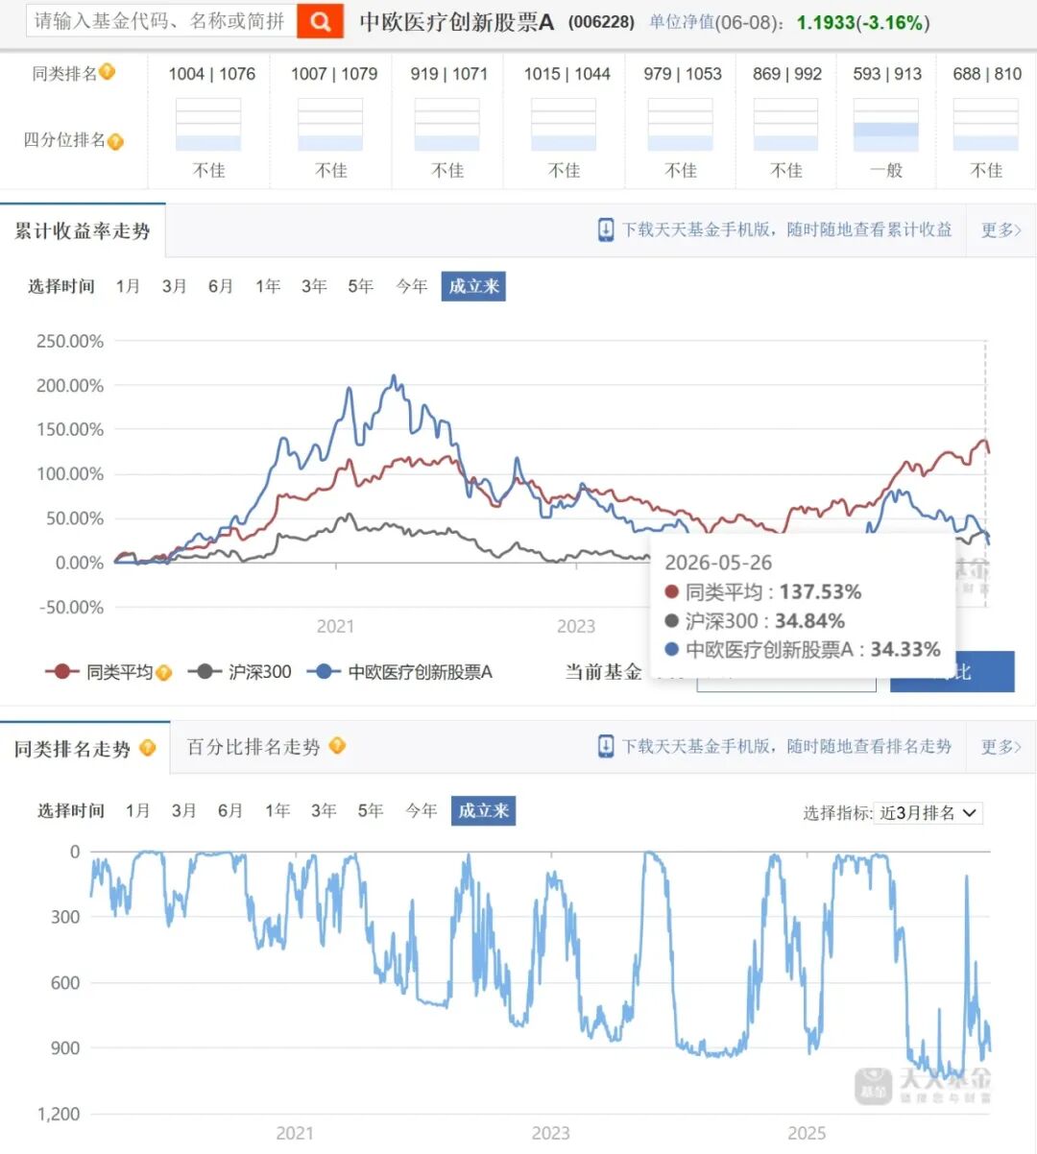Choose 3年 range for ranking trend chart
The width and height of the screenshot is (1037, 1154).
(324, 810)
